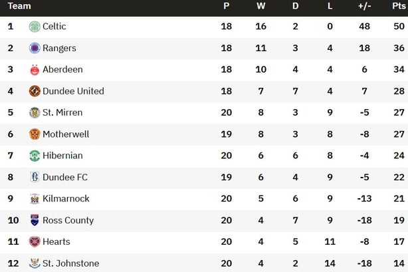Click the Dundee United crest icon

(35, 91)
